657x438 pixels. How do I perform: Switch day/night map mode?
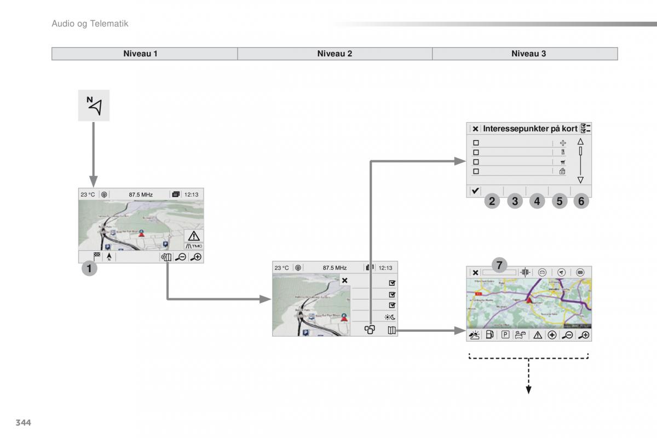[x=391, y=317]
